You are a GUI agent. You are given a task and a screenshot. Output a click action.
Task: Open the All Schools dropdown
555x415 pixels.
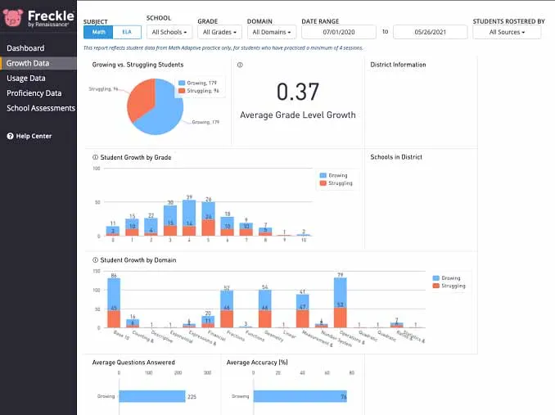tap(169, 32)
